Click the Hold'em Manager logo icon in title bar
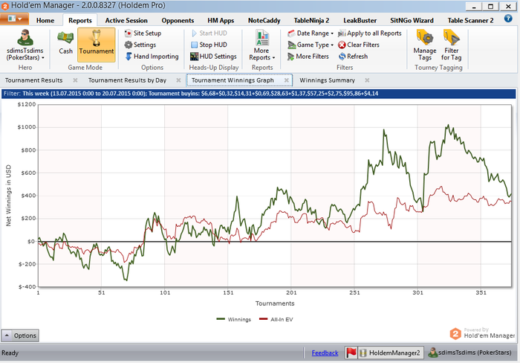This screenshot has height=363, width=520. 5,6
